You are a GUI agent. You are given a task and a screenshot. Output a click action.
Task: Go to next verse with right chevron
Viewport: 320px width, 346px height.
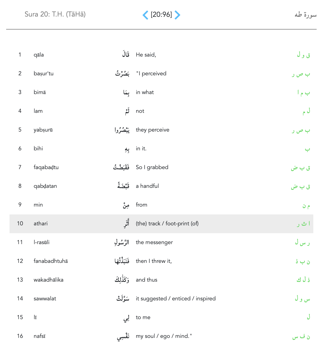point(177,15)
